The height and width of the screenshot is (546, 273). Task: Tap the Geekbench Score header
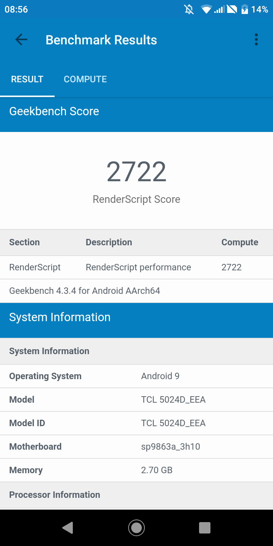click(54, 111)
